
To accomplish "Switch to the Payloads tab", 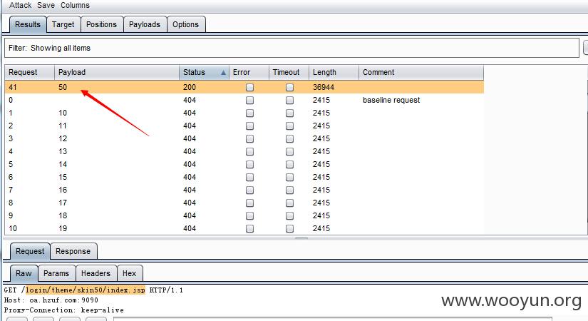I will [x=145, y=24].
